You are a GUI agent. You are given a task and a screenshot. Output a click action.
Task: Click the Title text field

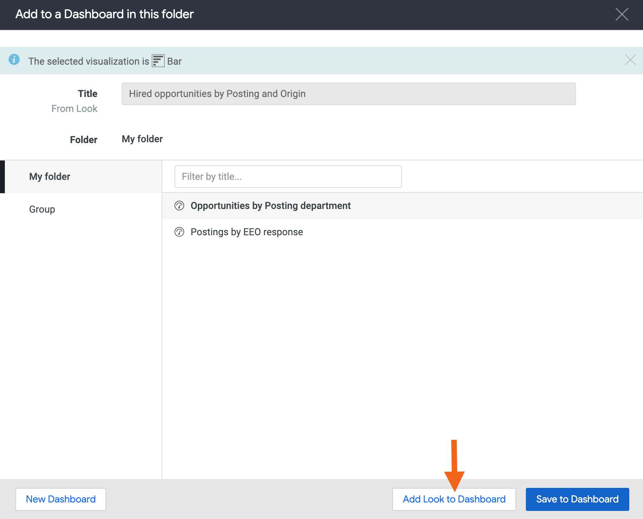pos(348,94)
